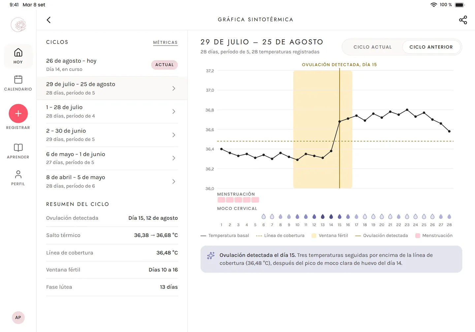Tap the back arrow icon

(x=48, y=20)
